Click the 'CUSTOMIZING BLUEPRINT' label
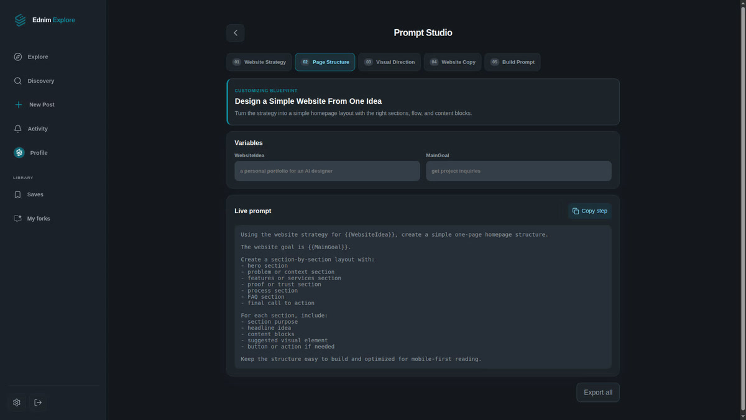This screenshot has width=746, height=420. tap(265, 91)
